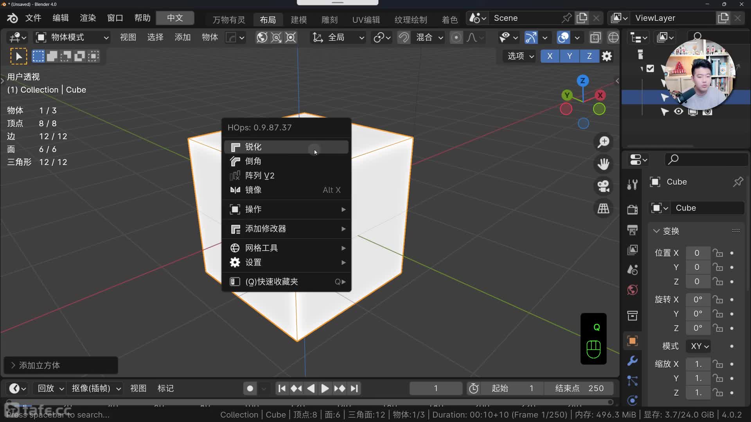Select 倒角 in HOps menu
Viewport: 751px width, 422px height.
coord(253,161)
